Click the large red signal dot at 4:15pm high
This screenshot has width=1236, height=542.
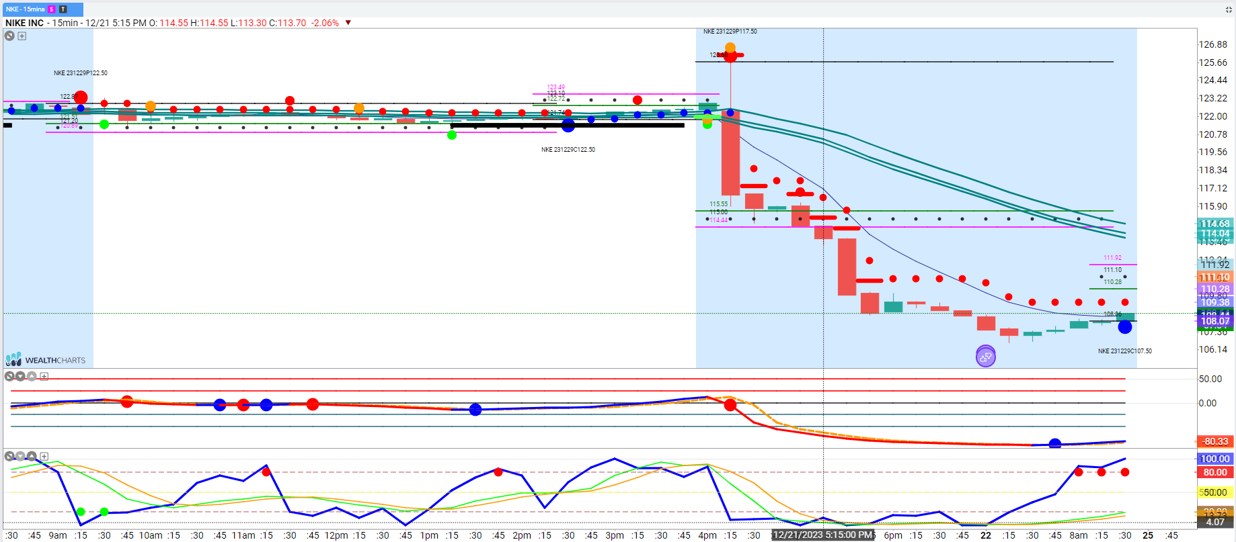click(x=730, y=56)
